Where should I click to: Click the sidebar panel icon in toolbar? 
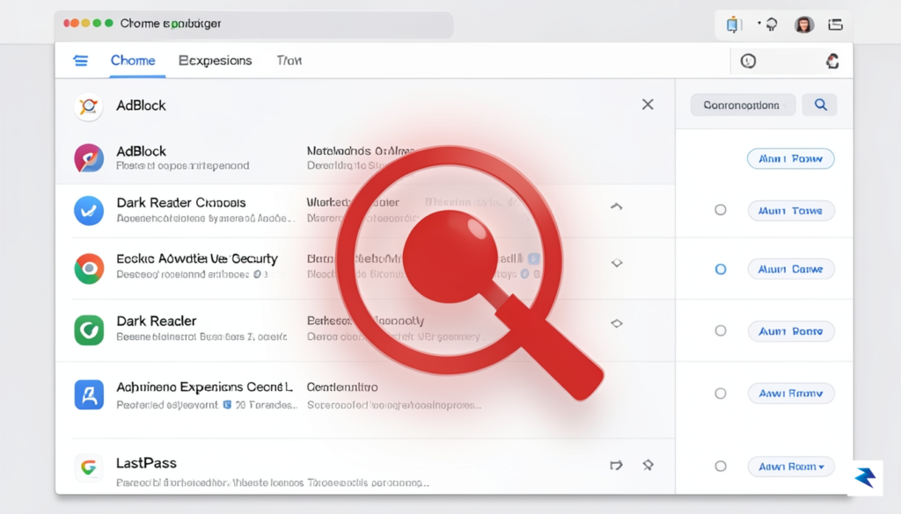[x=836, y=25]
